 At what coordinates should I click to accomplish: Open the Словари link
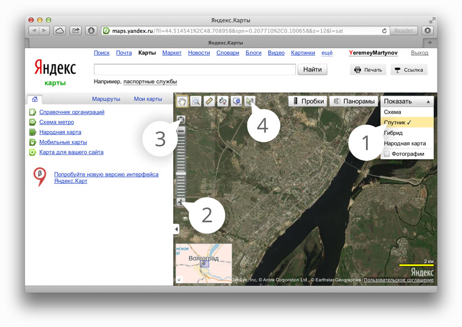[228, 53]
